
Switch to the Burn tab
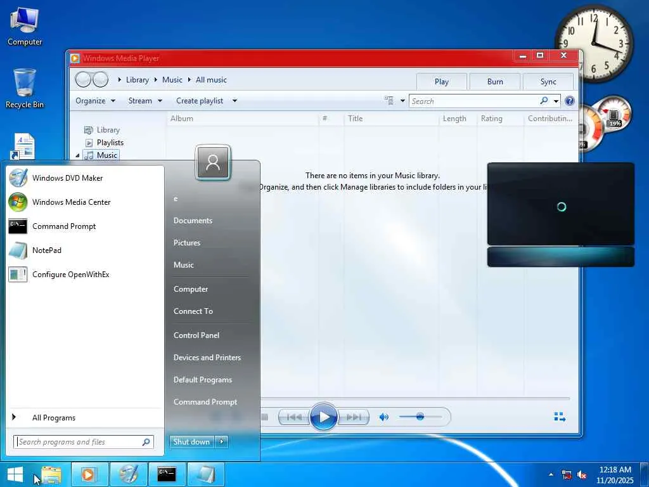(x=495, y=82)
